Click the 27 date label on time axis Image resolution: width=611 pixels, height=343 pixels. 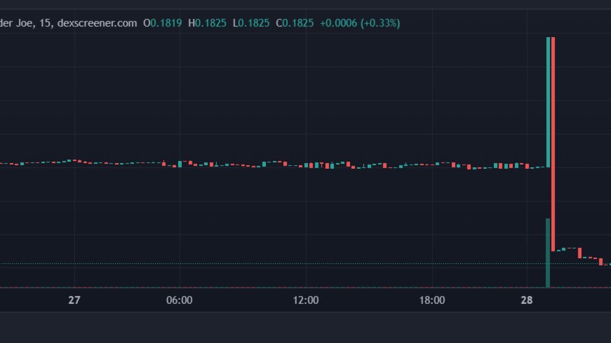click(x=74, y=300)
